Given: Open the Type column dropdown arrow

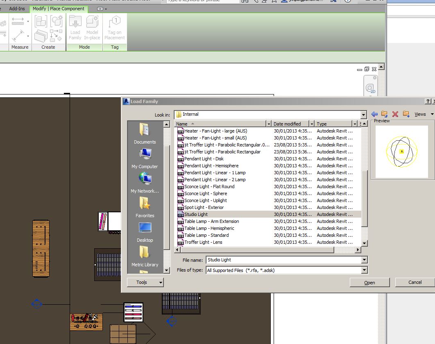Looking at the screenshot, I should pyautogui.click(x=355, y=124).
